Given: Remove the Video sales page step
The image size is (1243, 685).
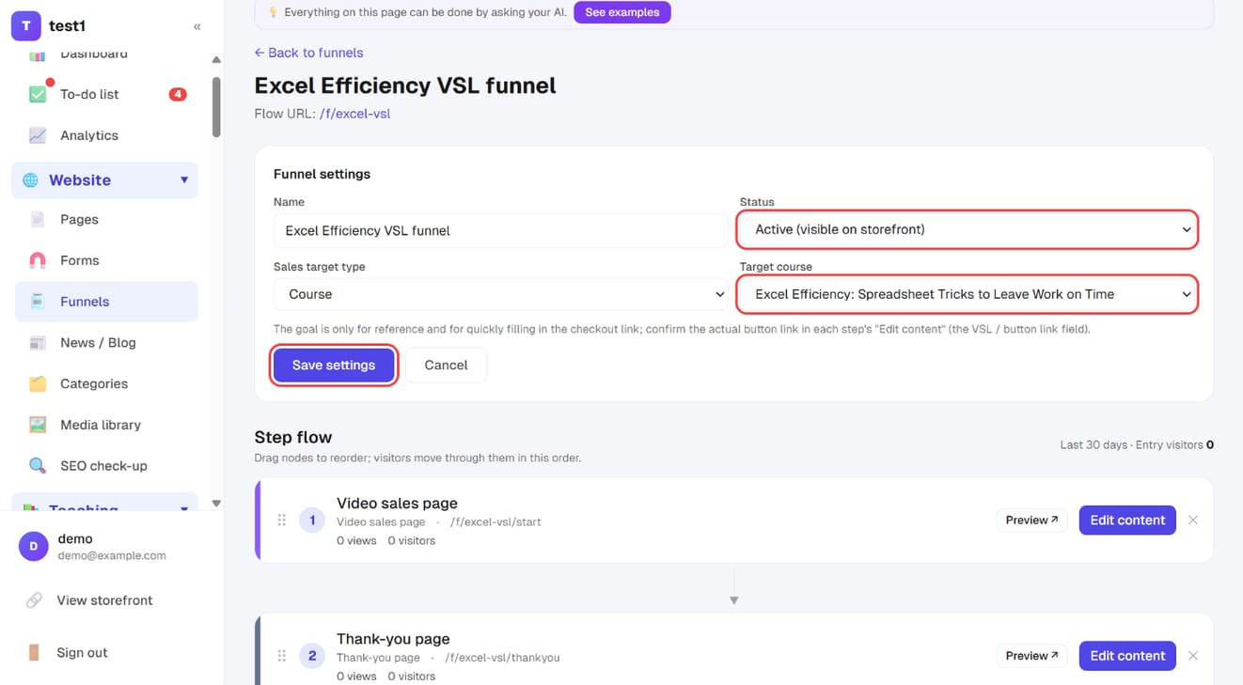Looking at the screenshot, I should [1193, 520].
